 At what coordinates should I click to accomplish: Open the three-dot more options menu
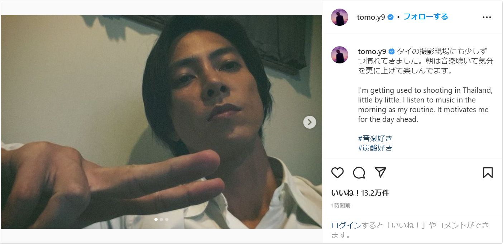[487, 17]
